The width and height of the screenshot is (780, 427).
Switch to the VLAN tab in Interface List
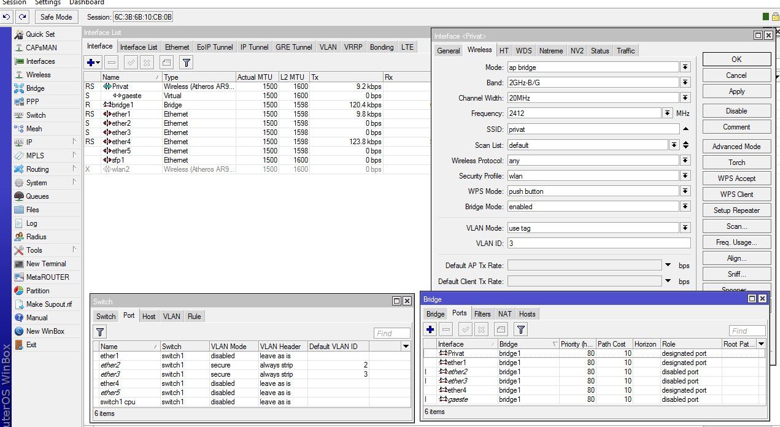[x=328, y=47]
